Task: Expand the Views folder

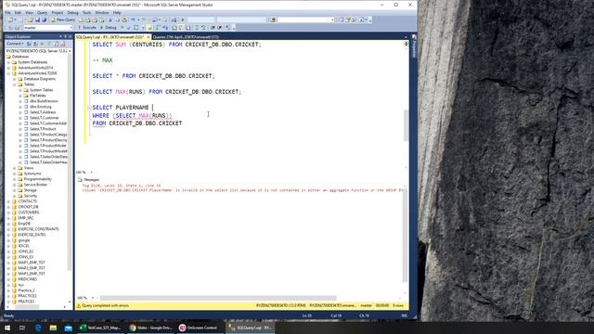Action: tap(15, 168)
